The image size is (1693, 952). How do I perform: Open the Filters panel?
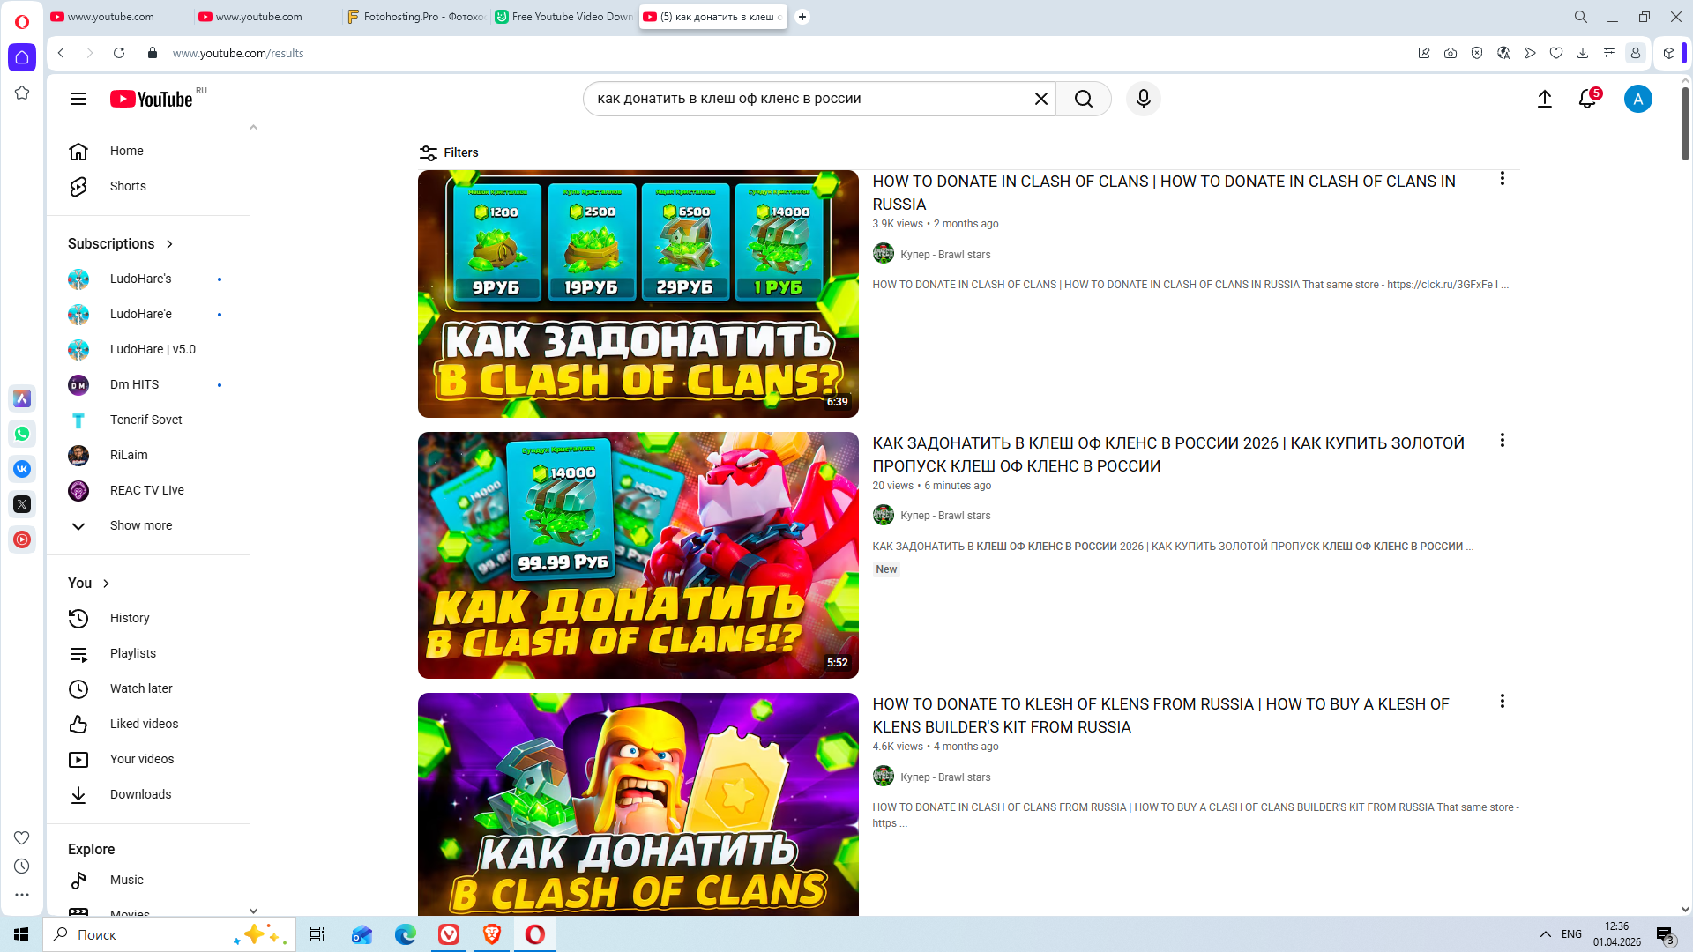pyautogui.click(x=449, y=152)
